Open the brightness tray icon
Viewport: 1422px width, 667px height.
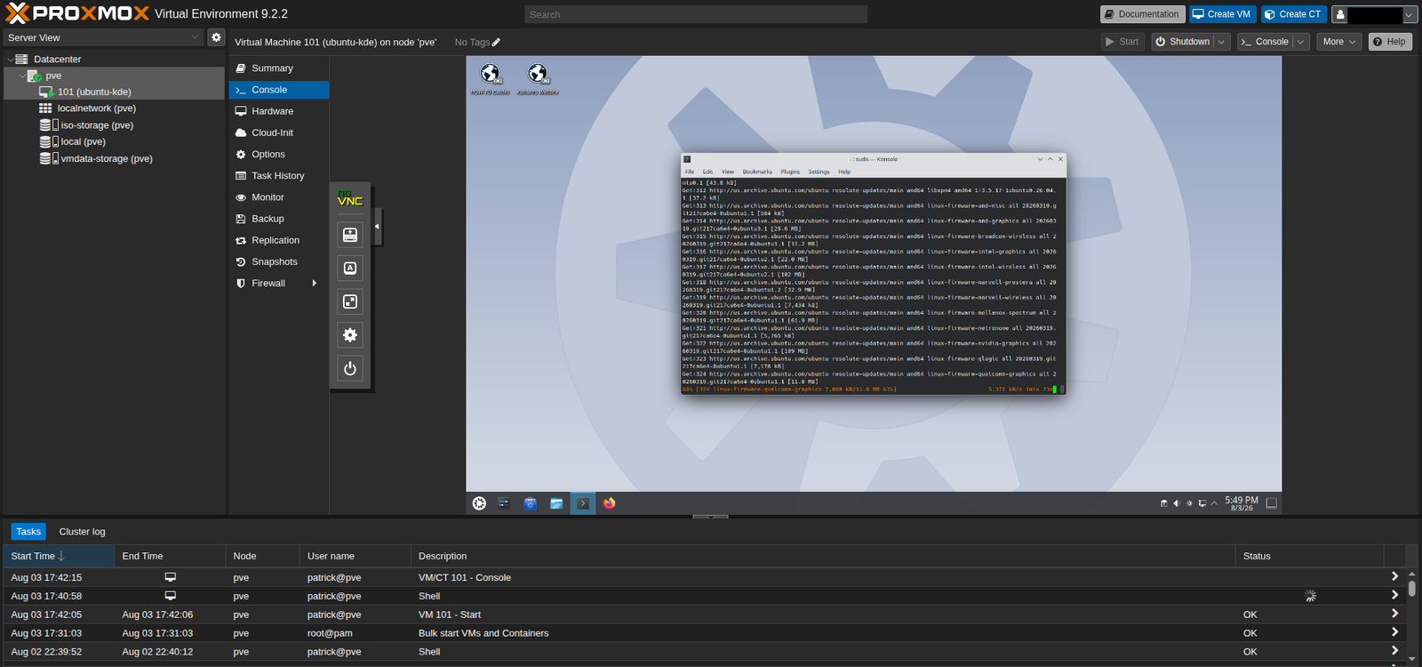[1189, 503]
